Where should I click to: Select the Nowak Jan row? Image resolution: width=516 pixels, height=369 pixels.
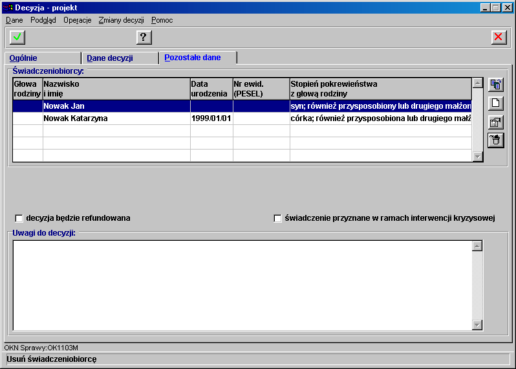242,106
